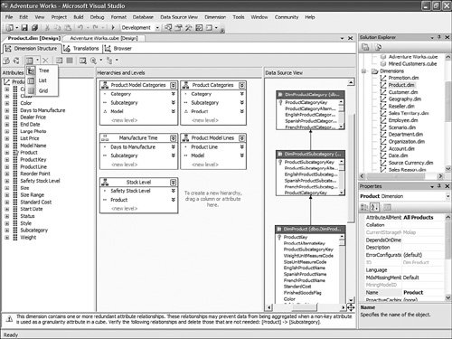Select Grid in the view dropdown

tap(43, 90)
